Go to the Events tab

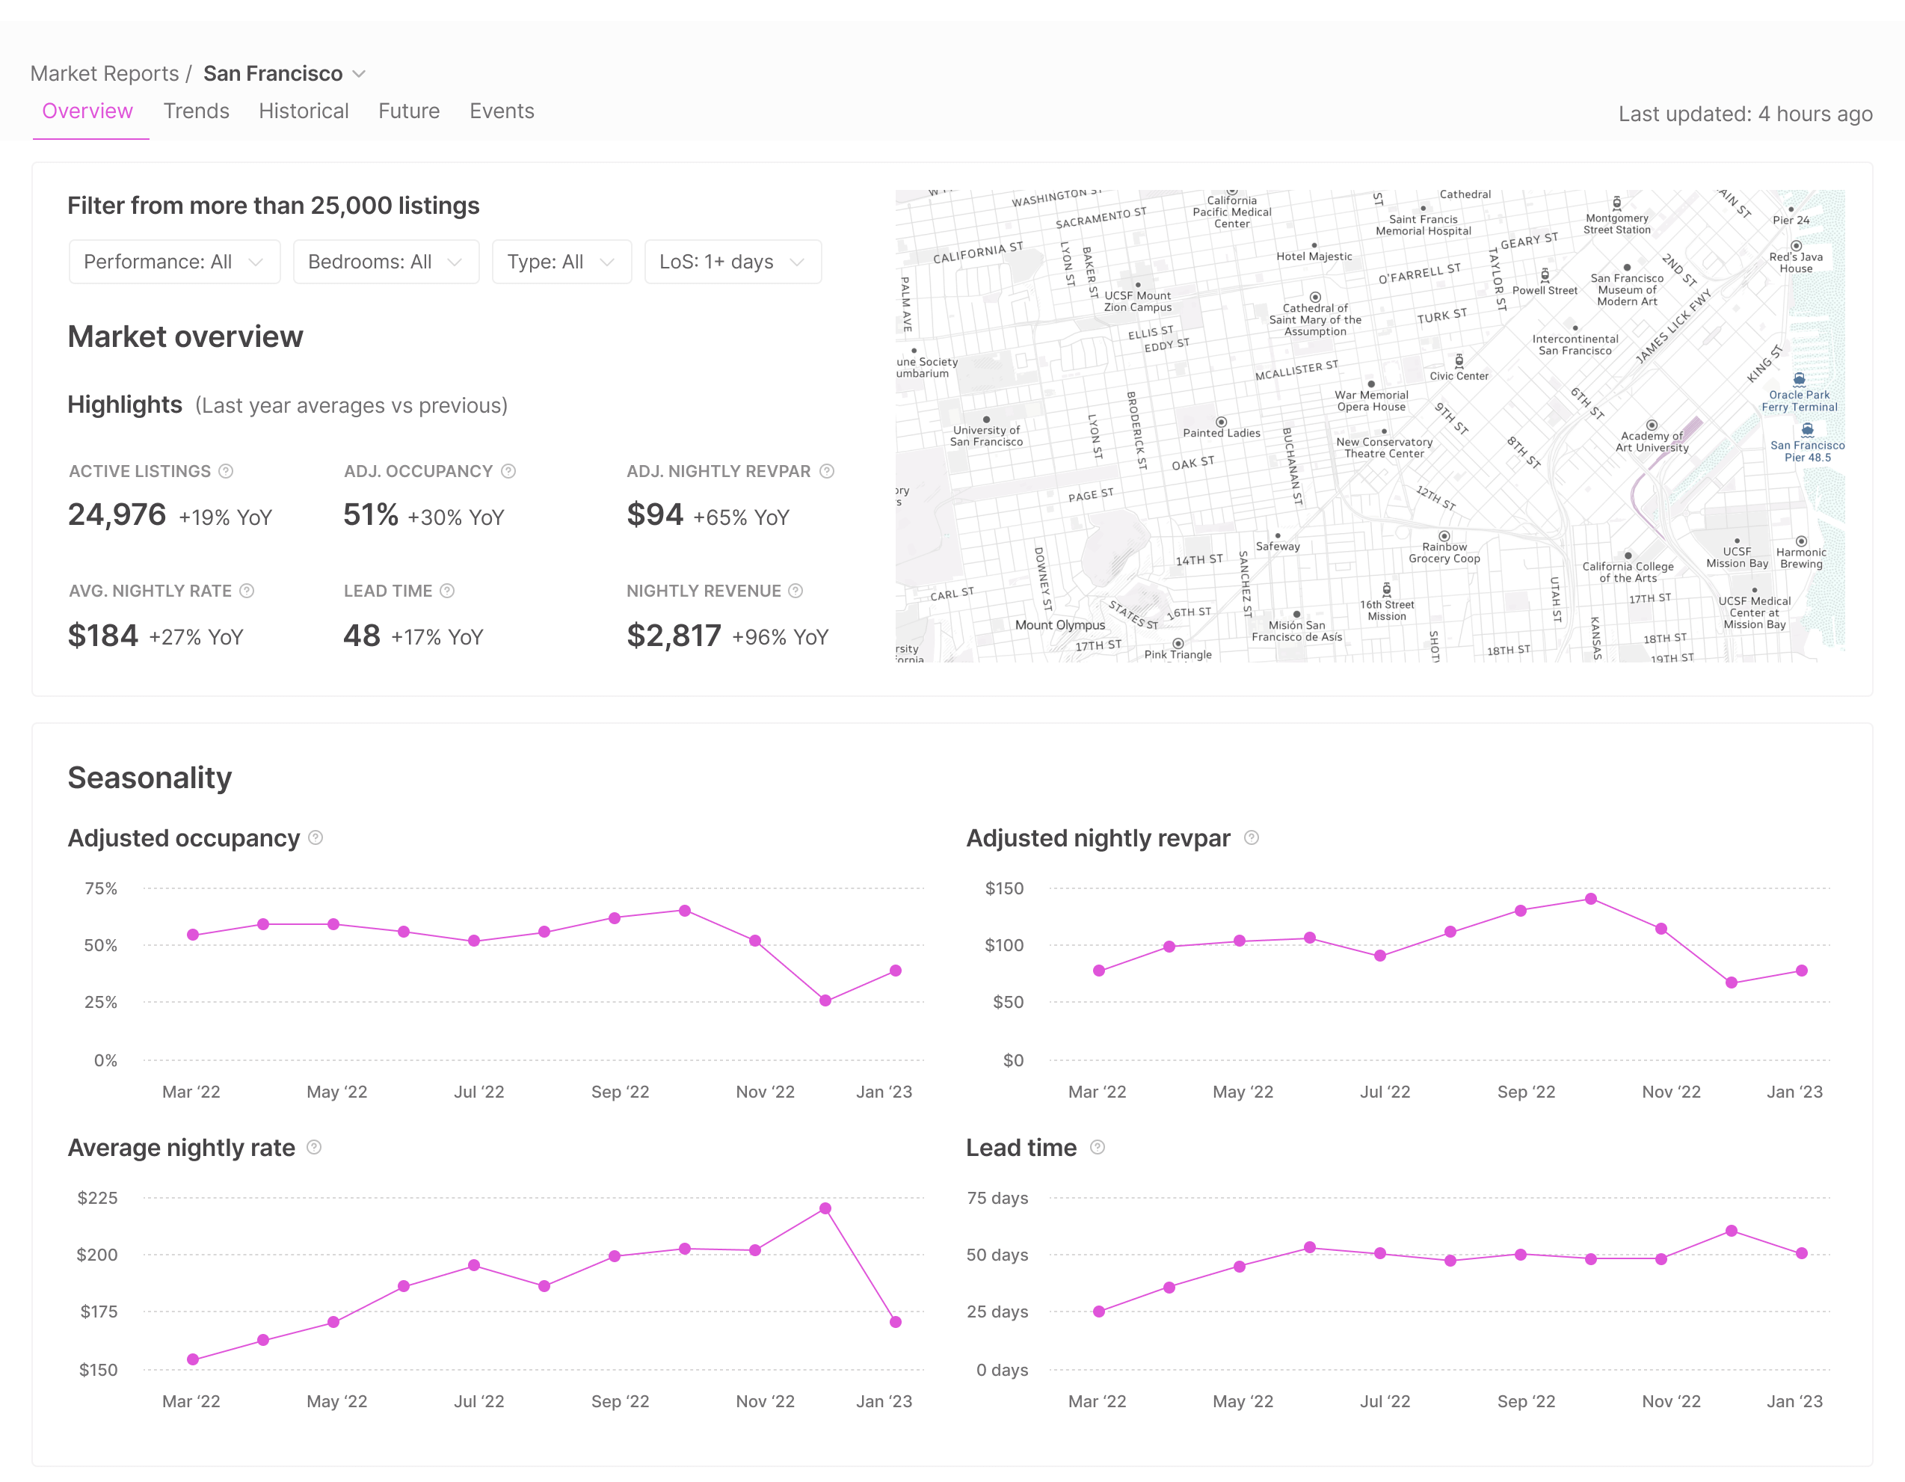pos(502,111)
